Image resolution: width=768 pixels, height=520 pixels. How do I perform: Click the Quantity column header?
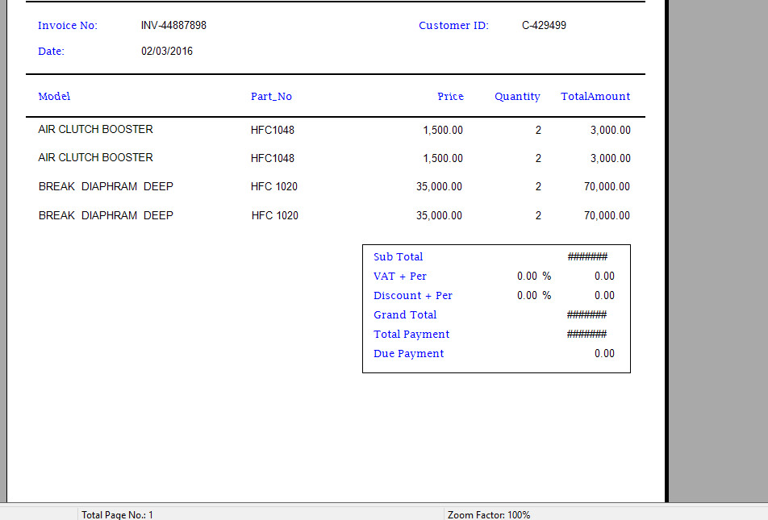[517, 97]
